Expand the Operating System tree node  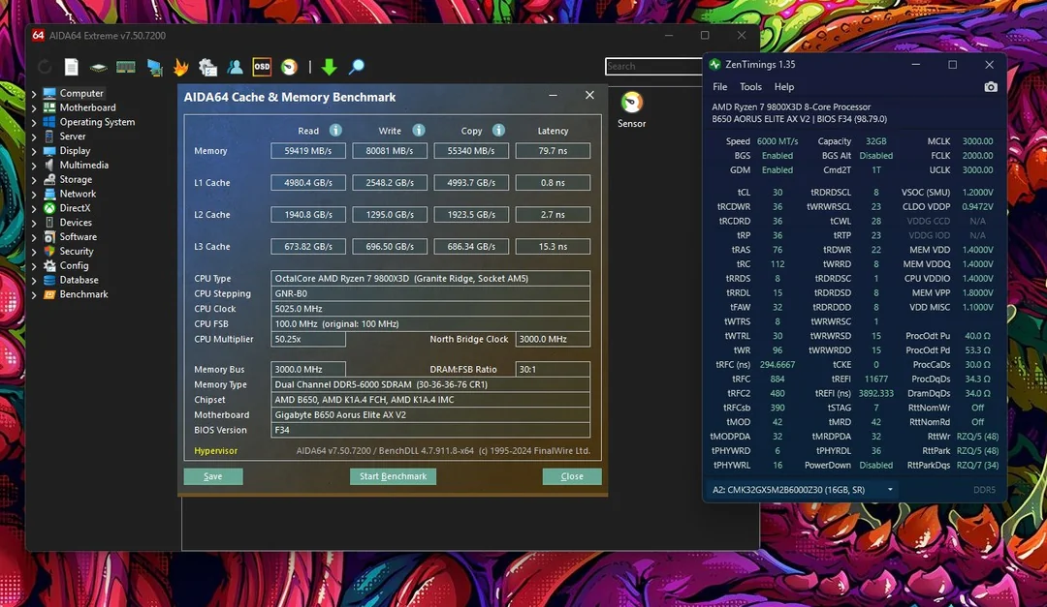[x=34, y=122]
